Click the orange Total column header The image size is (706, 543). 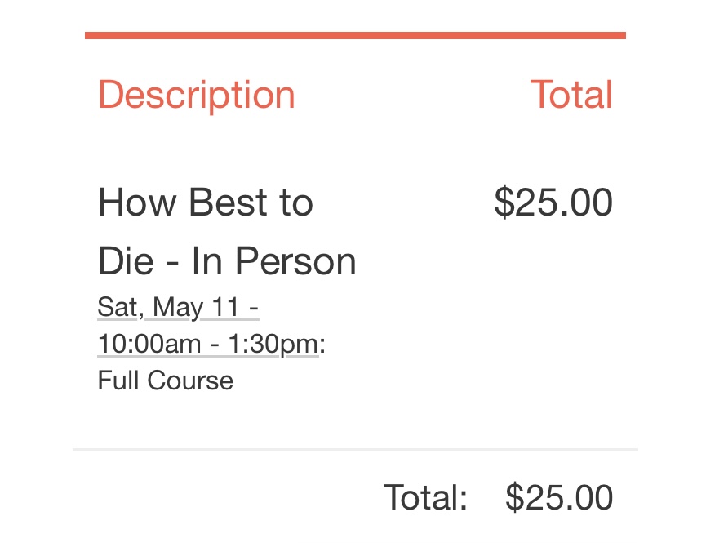(571, 95)
